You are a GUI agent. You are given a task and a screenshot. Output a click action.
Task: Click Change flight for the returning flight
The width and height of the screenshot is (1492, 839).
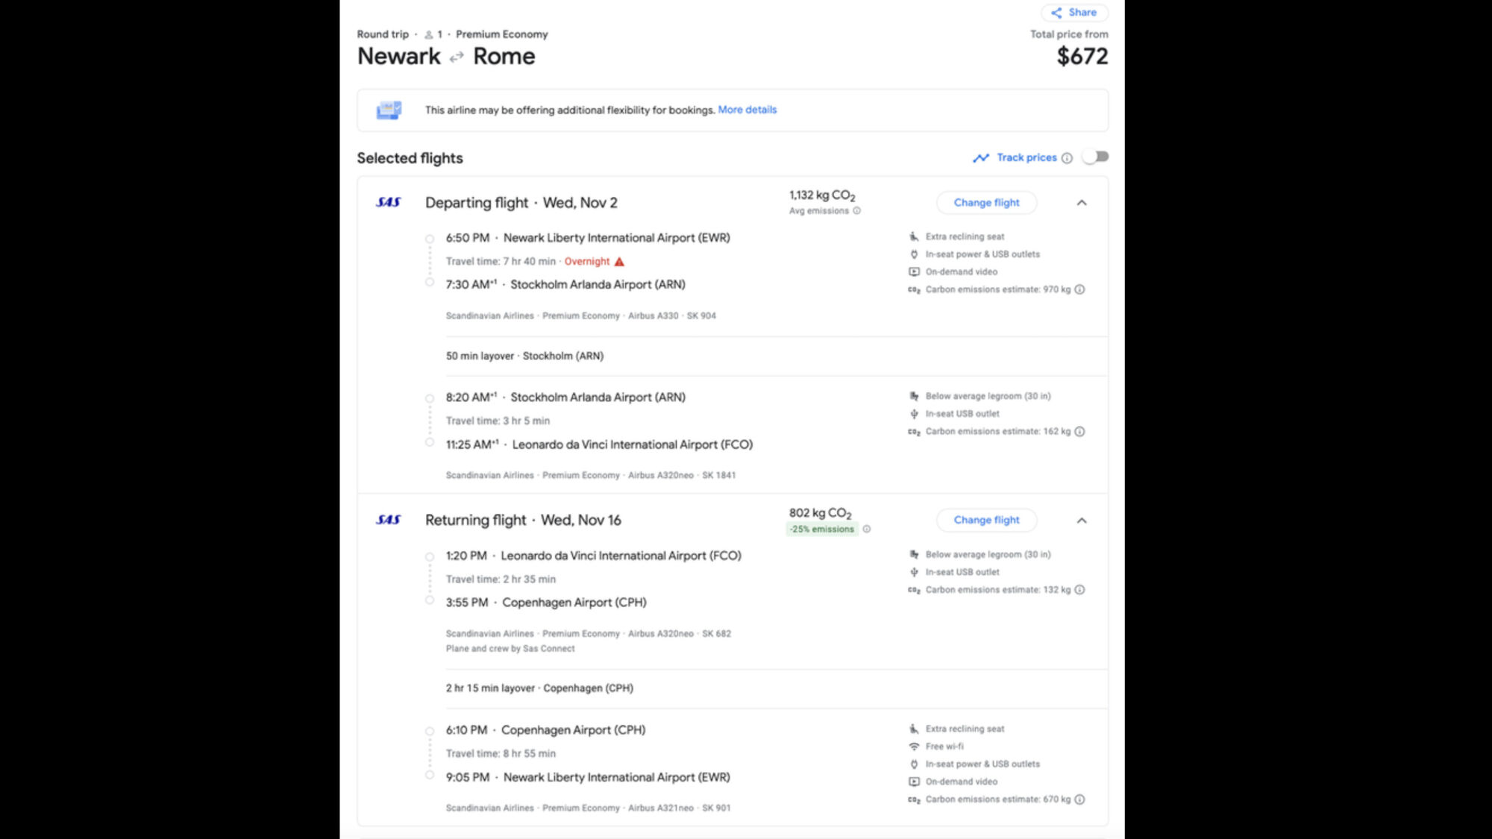click(x=986, y=520)
